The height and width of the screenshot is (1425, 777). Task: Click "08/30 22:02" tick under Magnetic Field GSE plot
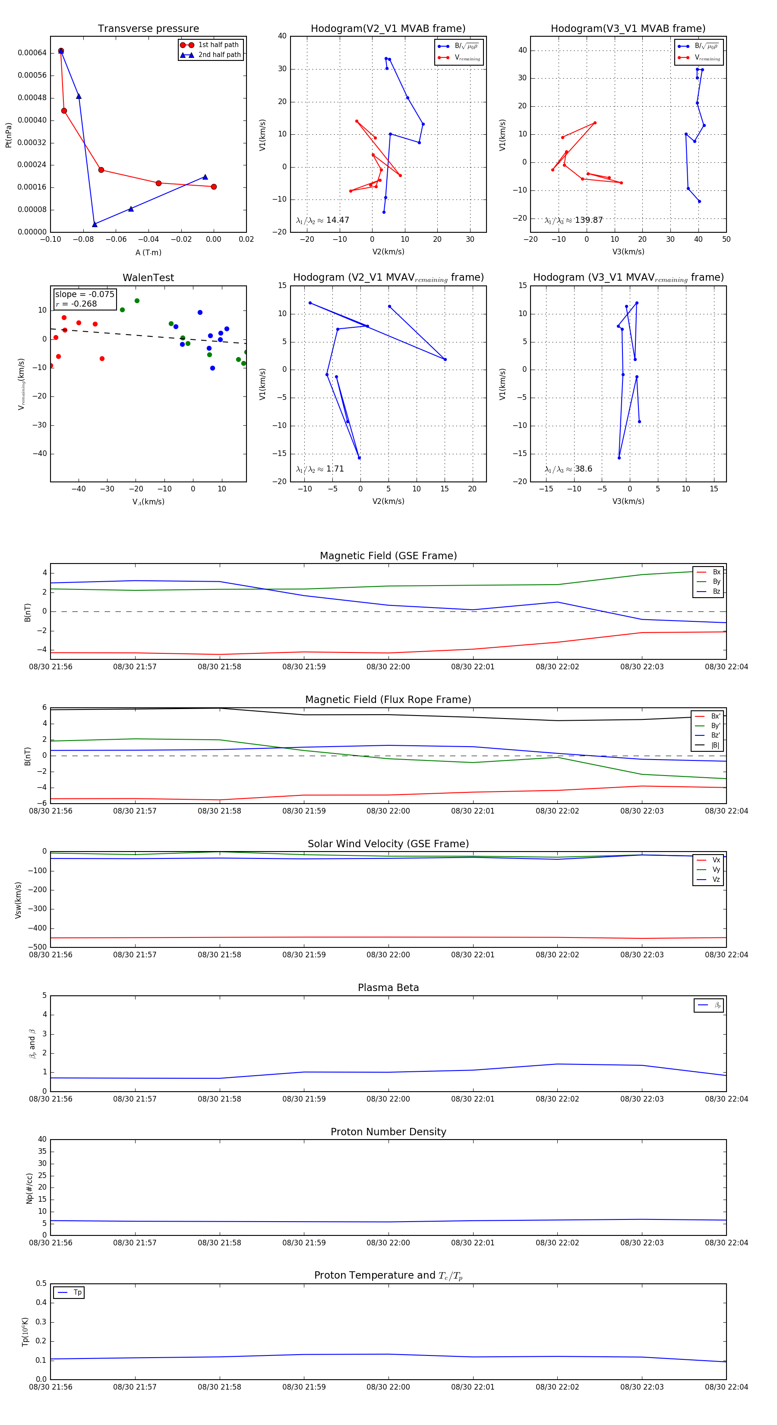[x=557, y=667]
